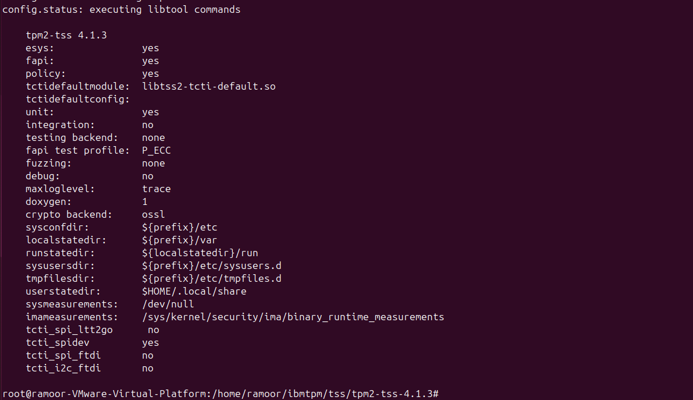Click the 'config.status: executing libtool commands' line
The image size is (693, 400).
coord(121,9)
